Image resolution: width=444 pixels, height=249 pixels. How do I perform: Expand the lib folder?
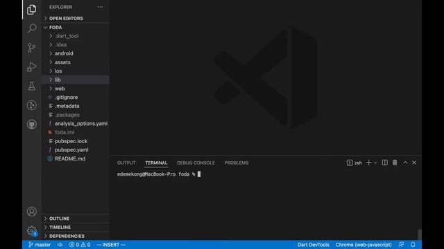pos(76,80)
